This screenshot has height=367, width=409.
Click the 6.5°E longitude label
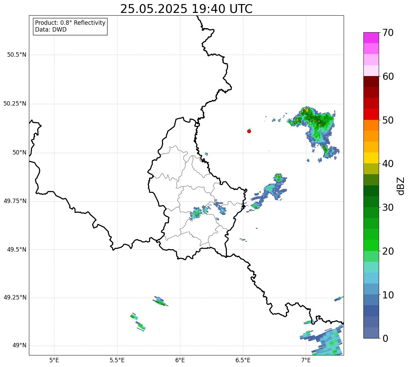[243, 360]
